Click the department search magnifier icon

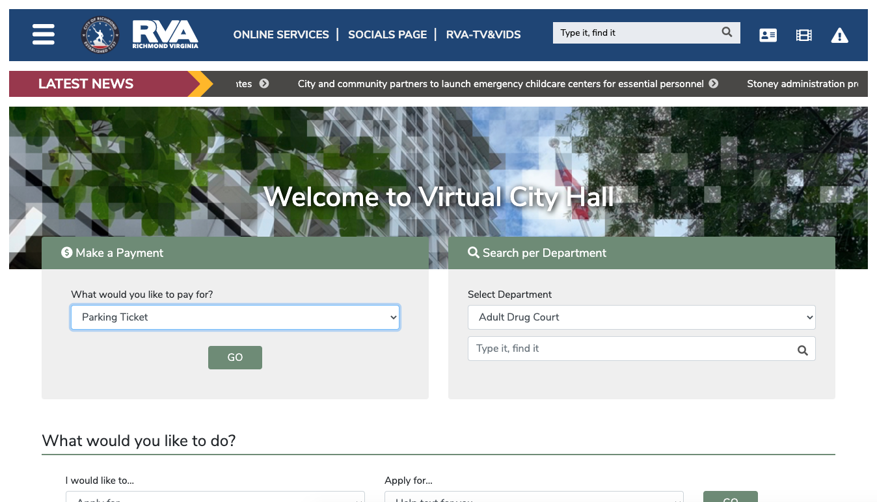pos(802,350)
